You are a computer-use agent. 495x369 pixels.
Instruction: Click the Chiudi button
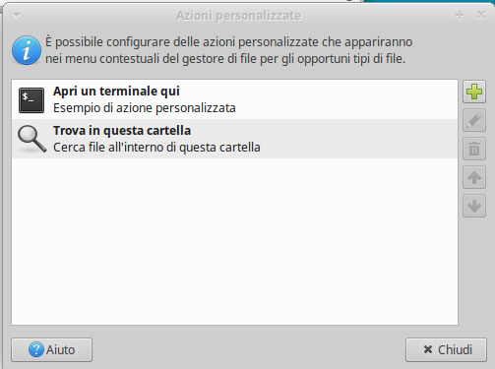click(x=446, y=350)
